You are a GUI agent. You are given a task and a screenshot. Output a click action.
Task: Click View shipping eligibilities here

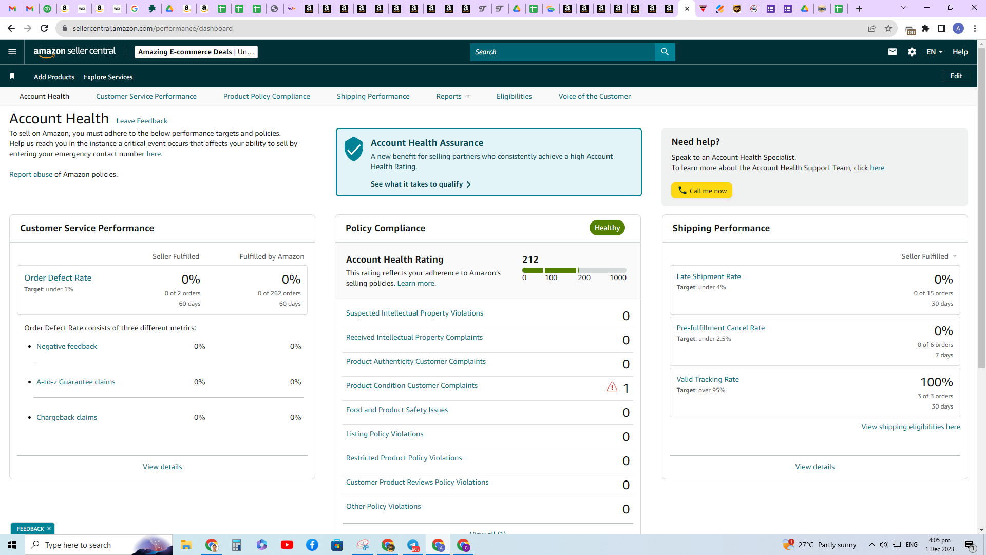coord(911,427)
